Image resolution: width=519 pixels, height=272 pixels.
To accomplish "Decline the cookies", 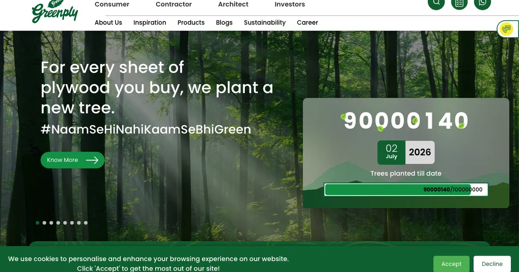I will click(x=492, y=264).
